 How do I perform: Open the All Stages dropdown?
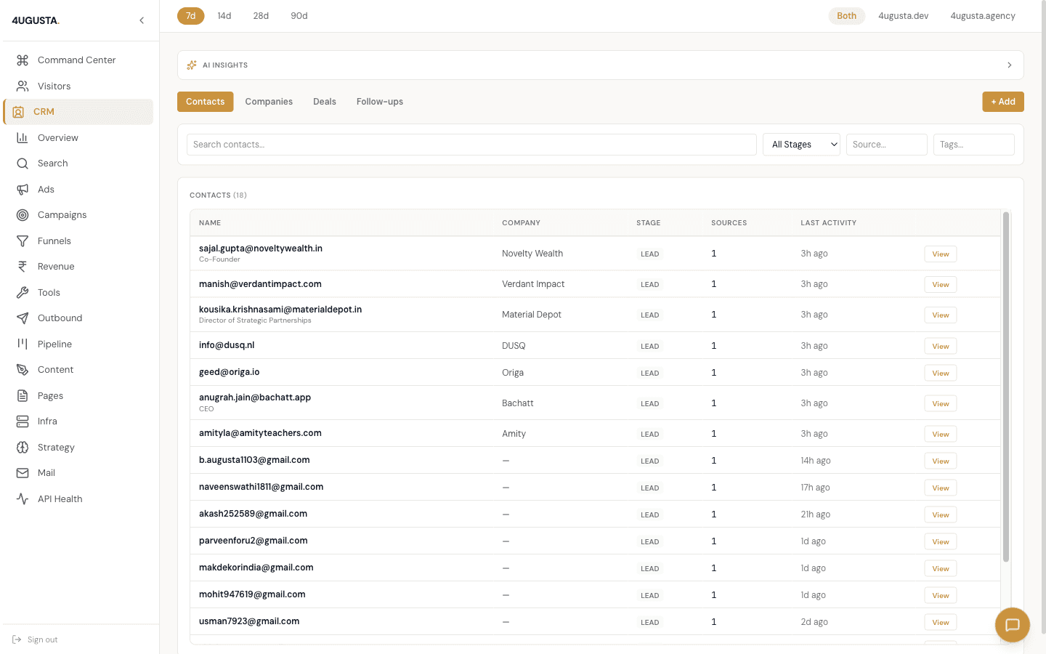(x=801, y=144)
